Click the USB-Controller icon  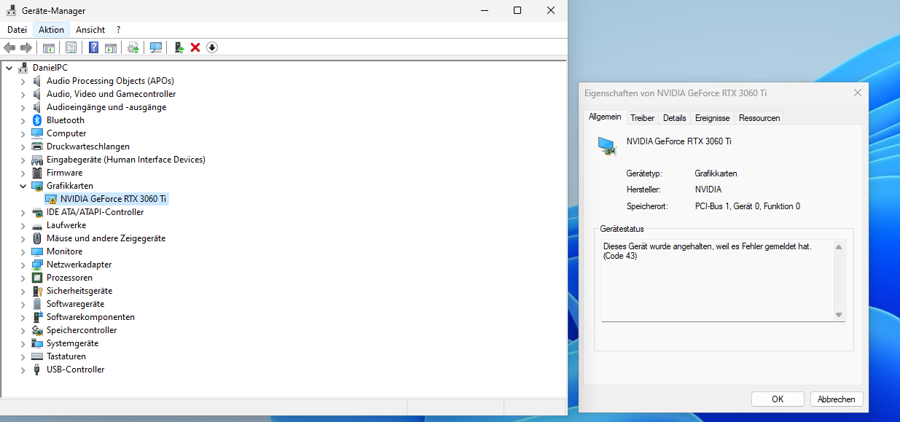37,370
